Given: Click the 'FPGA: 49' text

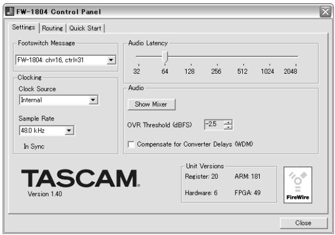Looking at the screenshot, I should pyautogui.click(x=248, y=193).
